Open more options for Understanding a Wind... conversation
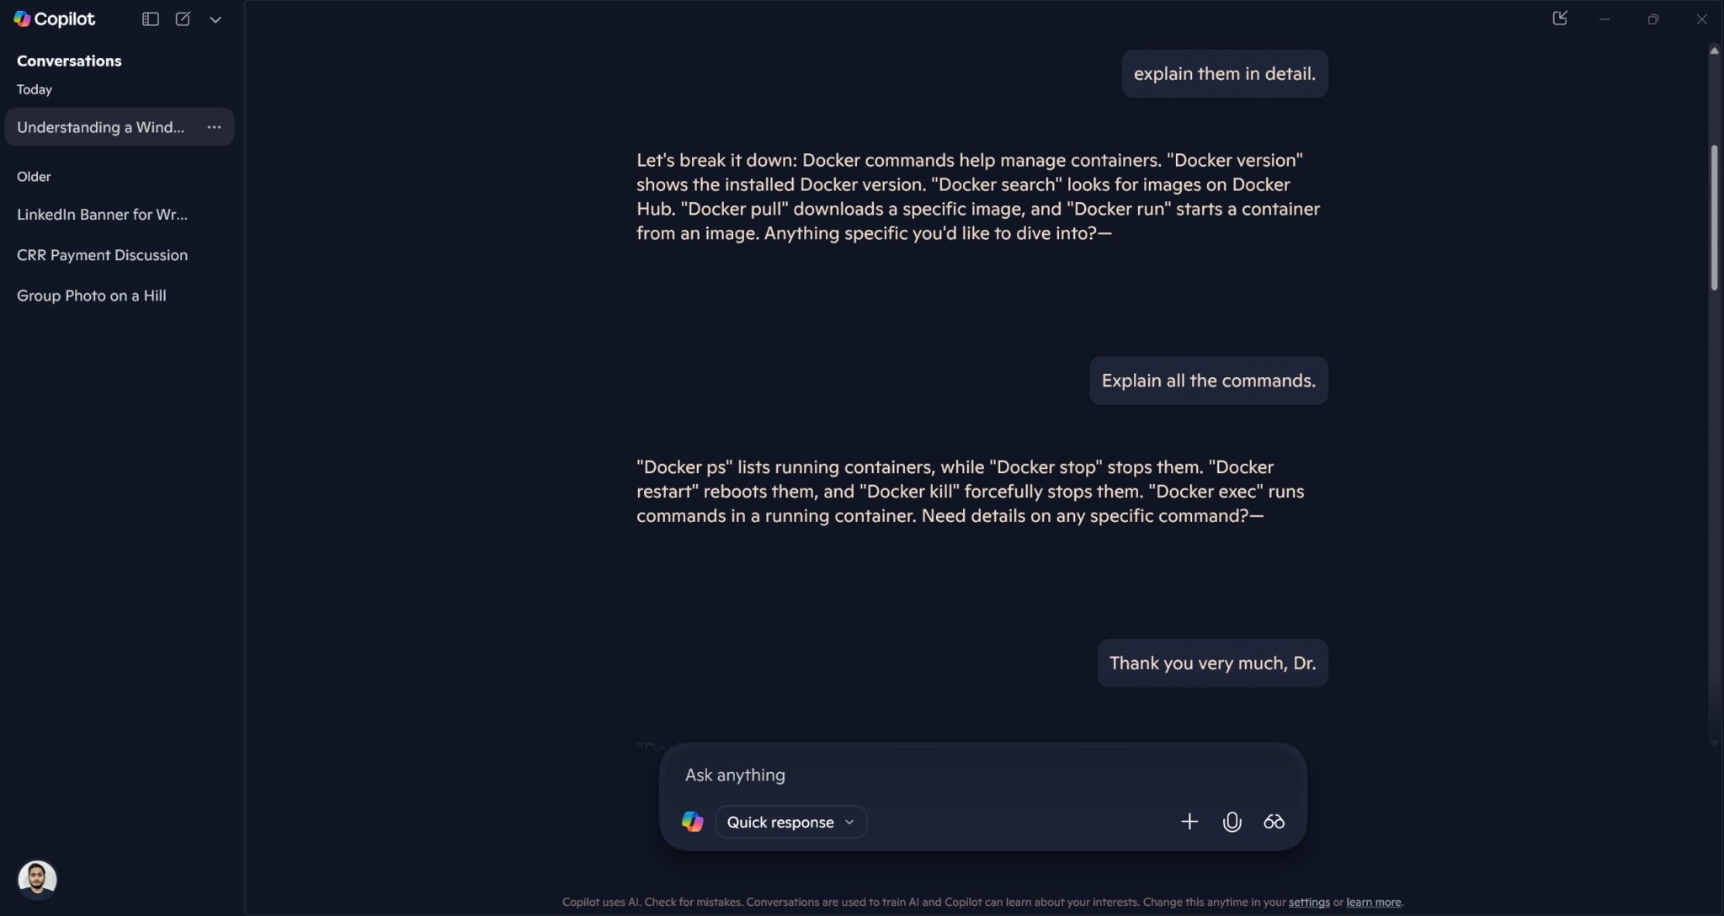 (214, 127)
